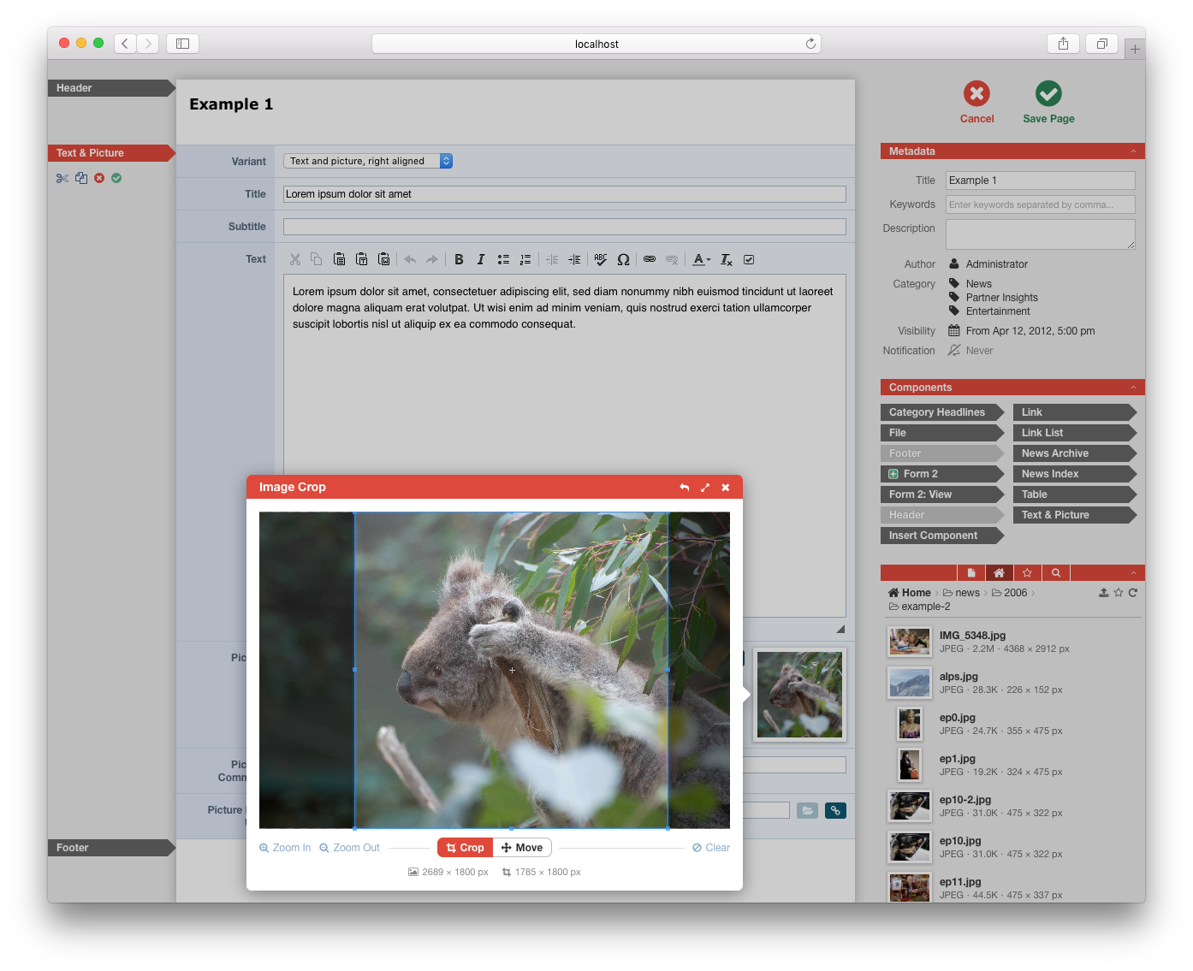Screen dimensions: 1193x971
Task: Click the Visibility date setting
Action: tap(1030, 331)
